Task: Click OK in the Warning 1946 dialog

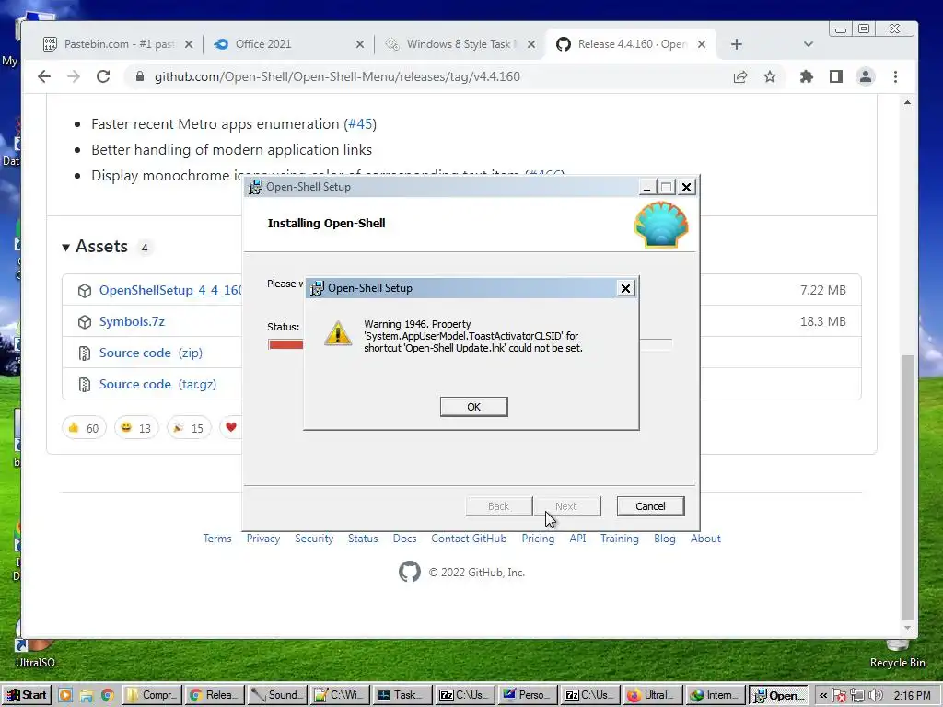Action: (x=473, y=407)
